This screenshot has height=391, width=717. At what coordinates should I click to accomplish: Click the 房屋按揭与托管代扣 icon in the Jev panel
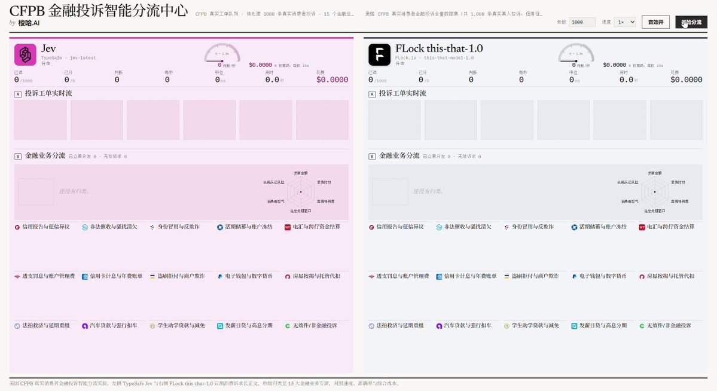(x=288, y=277)
